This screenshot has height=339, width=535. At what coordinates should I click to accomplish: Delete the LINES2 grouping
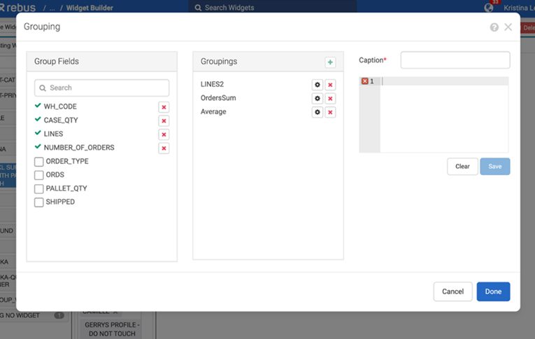pos(330,85)
